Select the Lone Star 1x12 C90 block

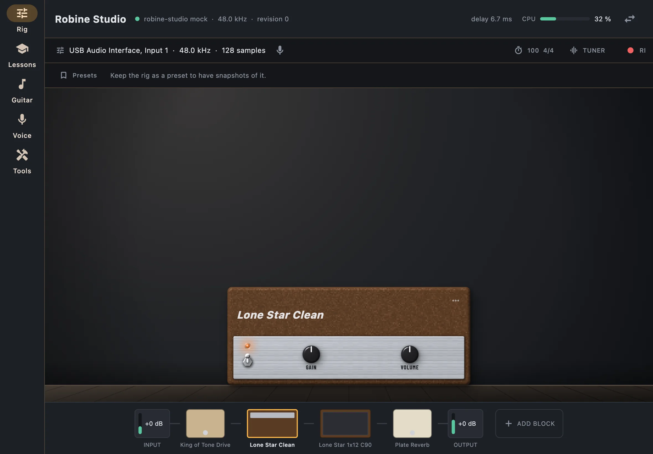pos(345,424)
